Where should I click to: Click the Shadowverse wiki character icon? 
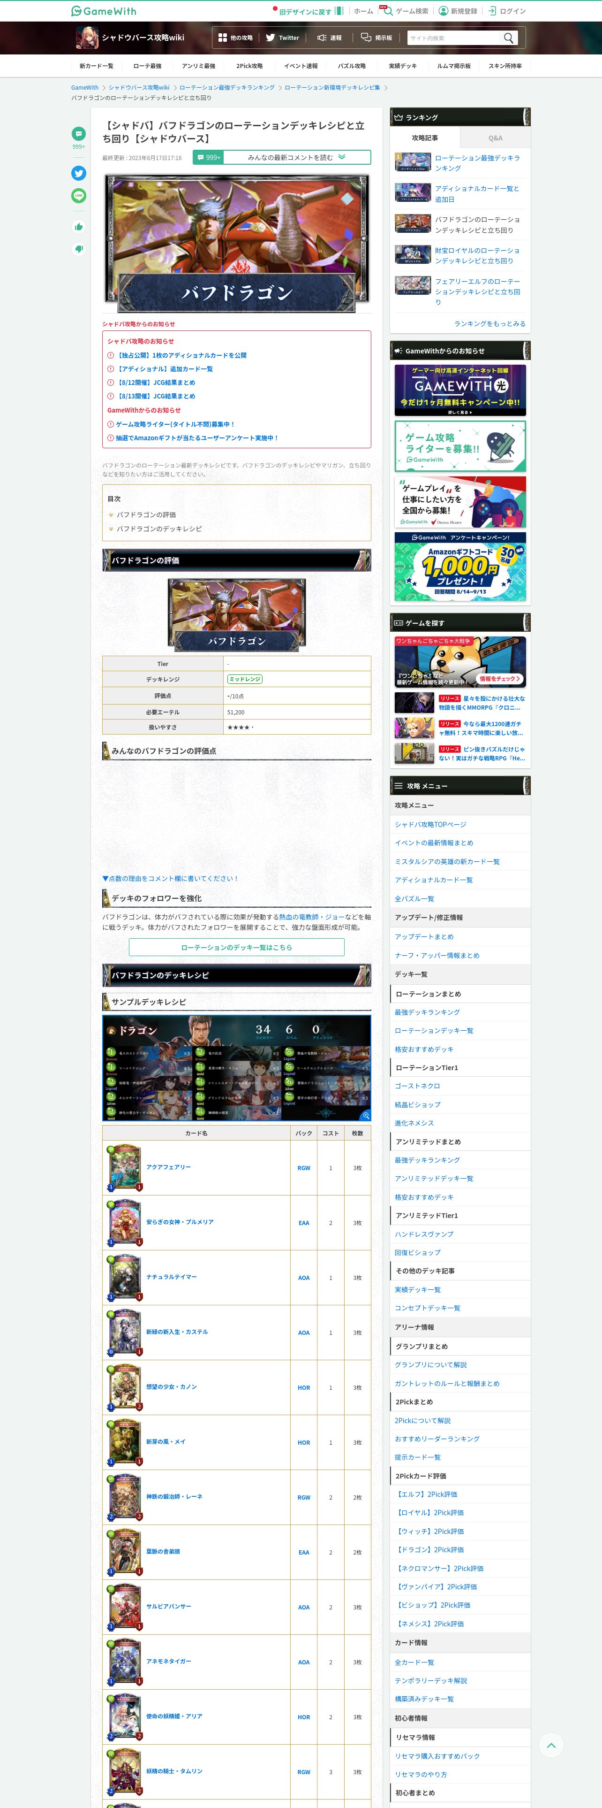[87, 38]
